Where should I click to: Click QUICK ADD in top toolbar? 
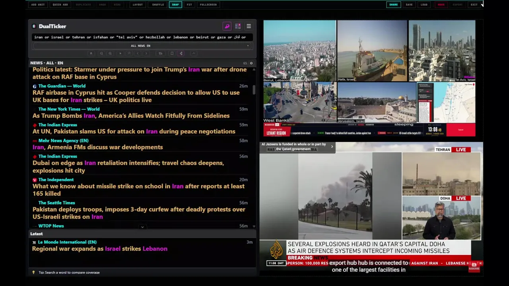tap(60, 5)
